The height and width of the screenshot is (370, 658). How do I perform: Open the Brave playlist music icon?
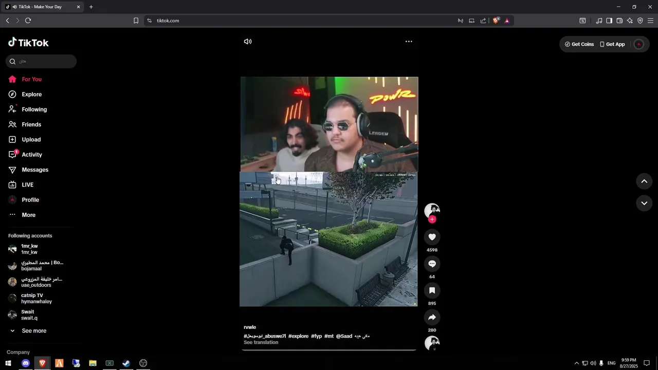[599, 21]
